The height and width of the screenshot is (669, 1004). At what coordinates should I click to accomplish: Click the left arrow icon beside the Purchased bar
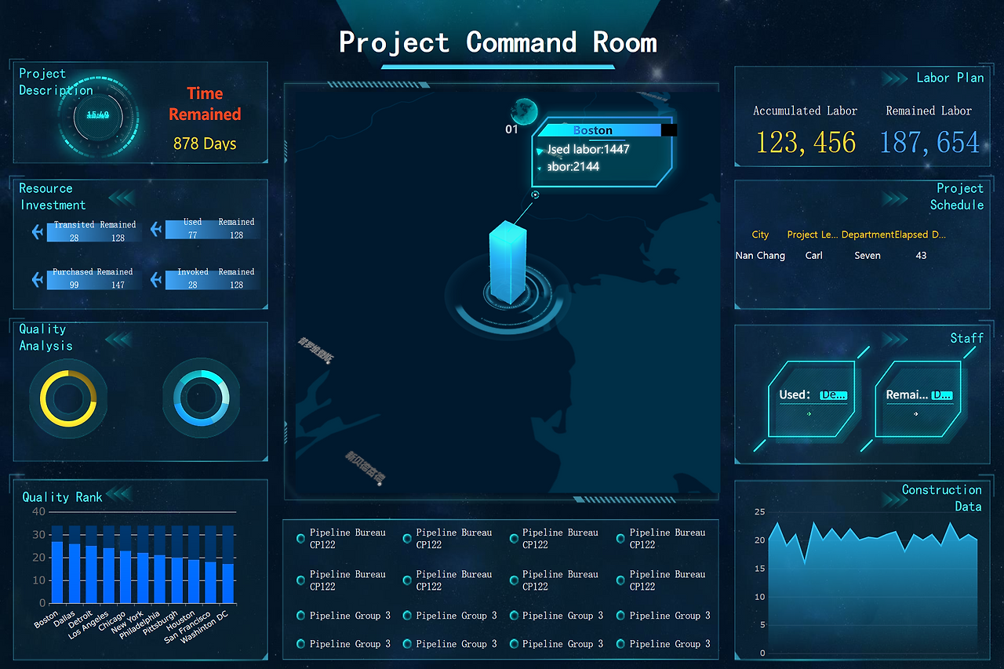coord(37,280)
